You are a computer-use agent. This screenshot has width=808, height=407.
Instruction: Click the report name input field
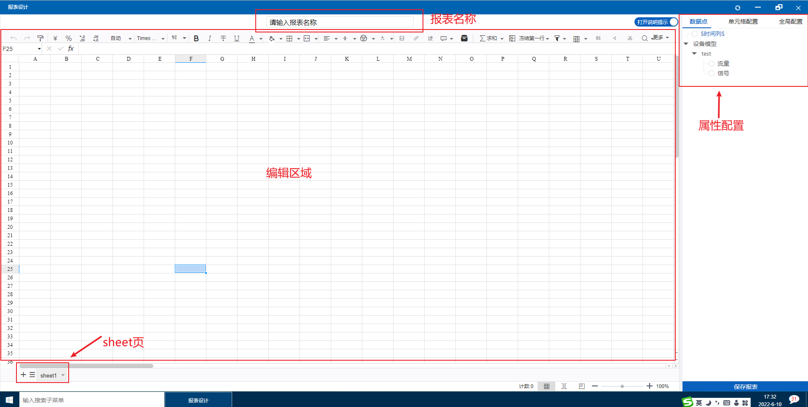click(x=340, y=22)
